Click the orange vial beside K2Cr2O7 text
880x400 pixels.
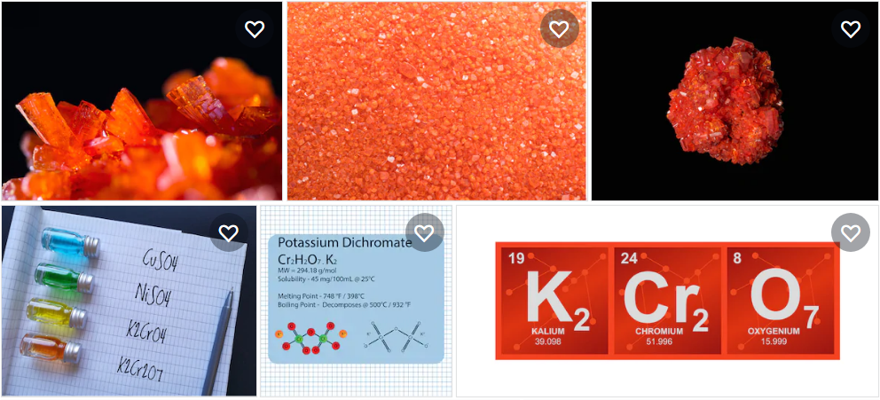click(51, 348)
